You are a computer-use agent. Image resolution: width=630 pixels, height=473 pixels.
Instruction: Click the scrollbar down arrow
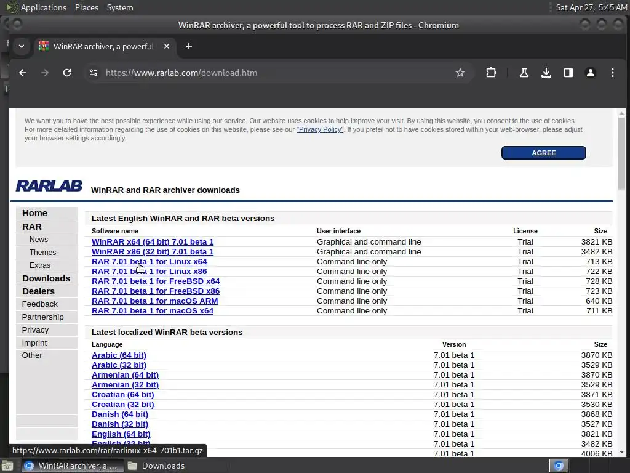coord(621,452)
